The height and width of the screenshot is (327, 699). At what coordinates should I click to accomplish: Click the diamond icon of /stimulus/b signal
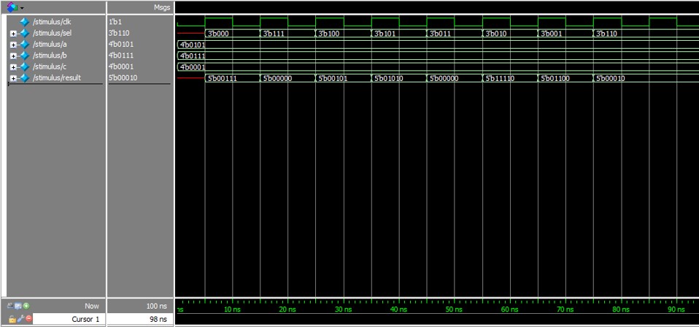tap(24, 55)
